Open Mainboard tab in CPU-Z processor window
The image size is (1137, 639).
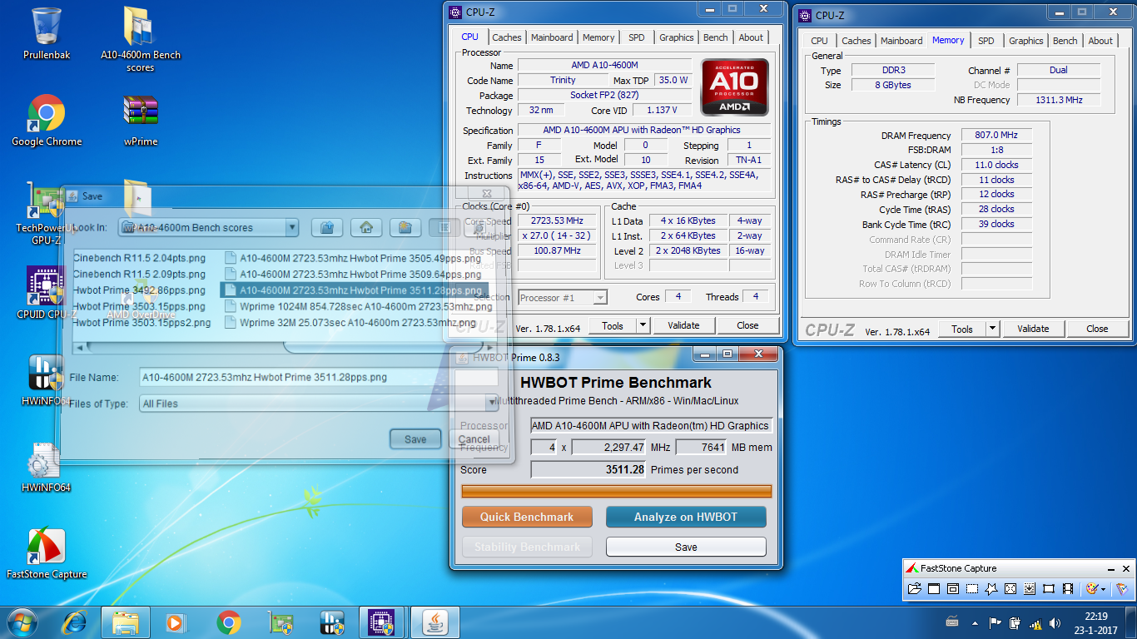click(552, 37)
